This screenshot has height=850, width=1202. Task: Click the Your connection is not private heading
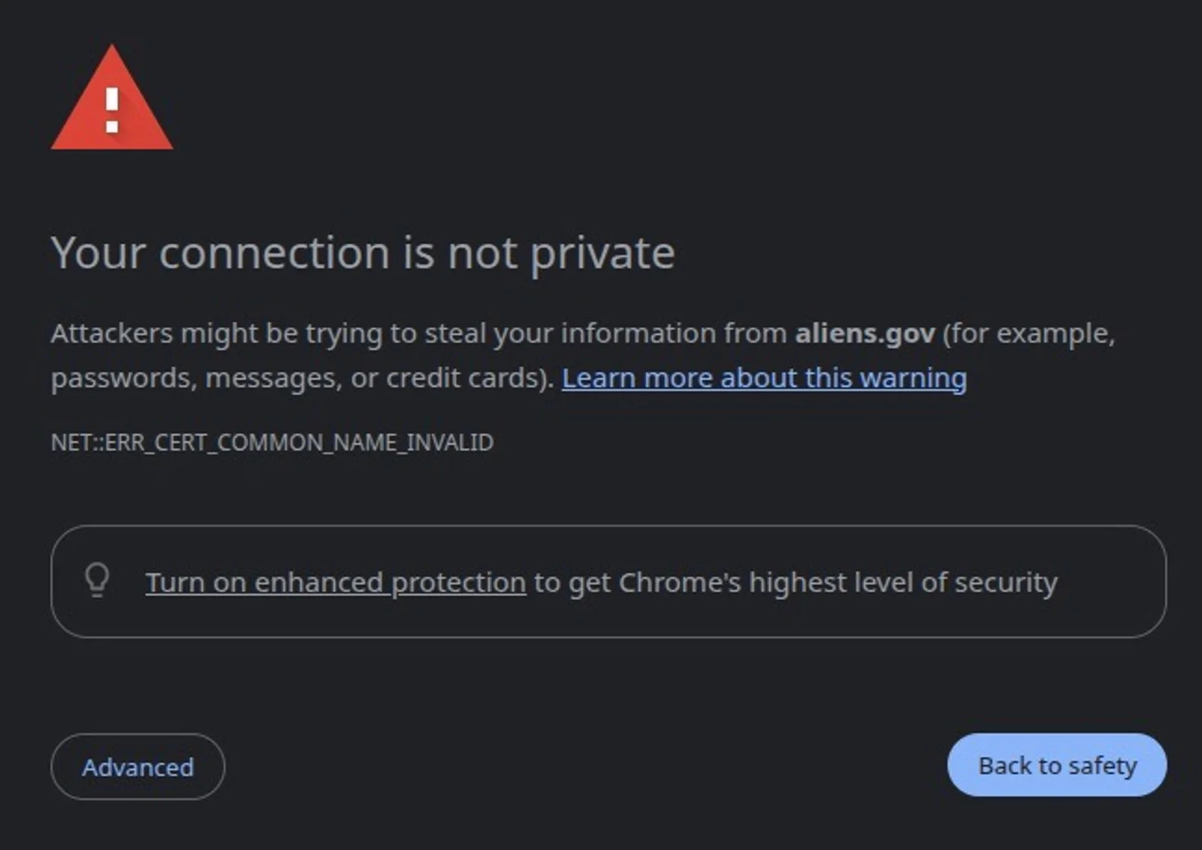tap(363, 252)
